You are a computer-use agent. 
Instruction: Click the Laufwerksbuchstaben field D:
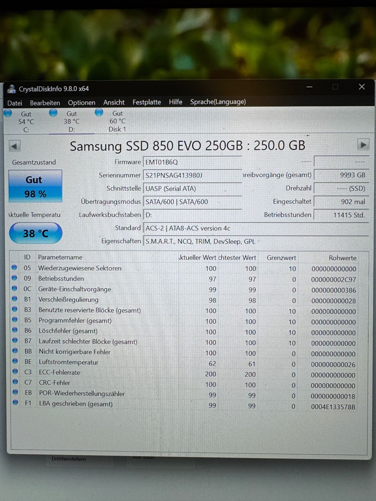pyautogui.click(x=192, y=215)
